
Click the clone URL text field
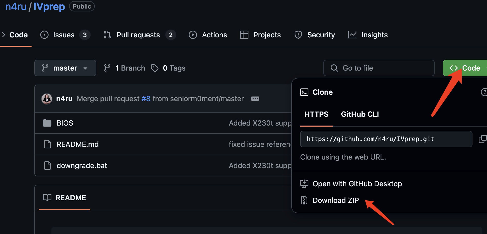[x=386, y=139]
